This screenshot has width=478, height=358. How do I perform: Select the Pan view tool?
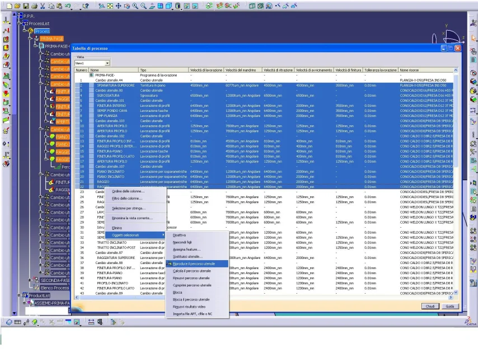point(118,6)
